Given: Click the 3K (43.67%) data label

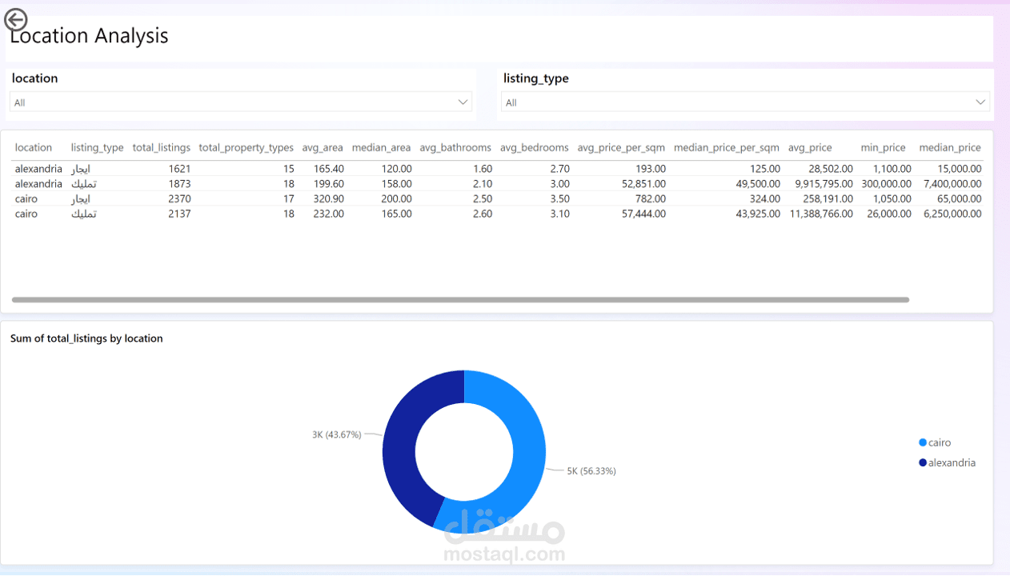Looking at the screenshot, I should coord(336,434).
